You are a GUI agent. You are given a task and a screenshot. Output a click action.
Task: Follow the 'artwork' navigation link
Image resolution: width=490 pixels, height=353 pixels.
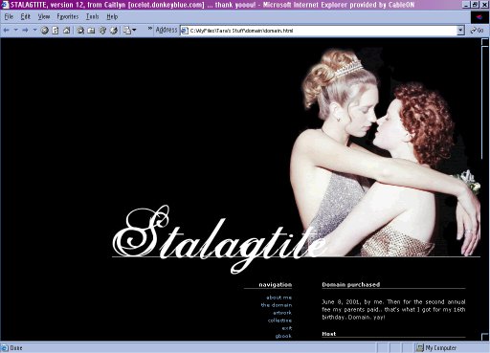pyautogui.click(x=282, y=313)
